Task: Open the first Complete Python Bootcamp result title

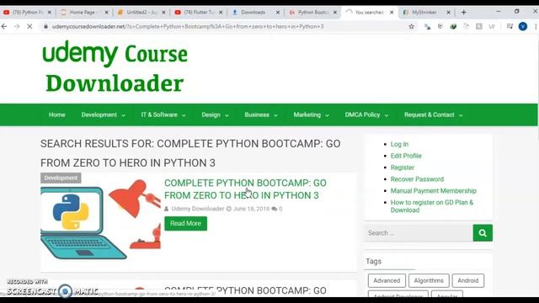Action: 245,189
